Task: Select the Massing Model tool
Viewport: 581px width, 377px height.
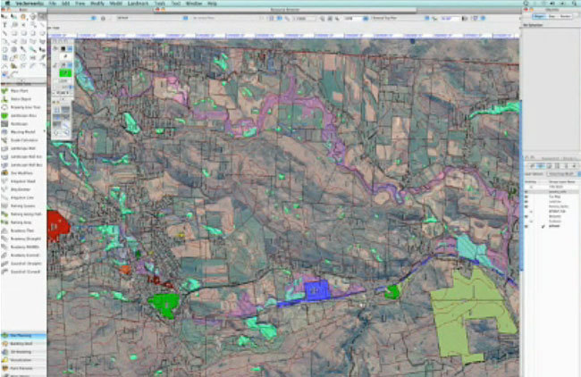Action: coord(20,131)
